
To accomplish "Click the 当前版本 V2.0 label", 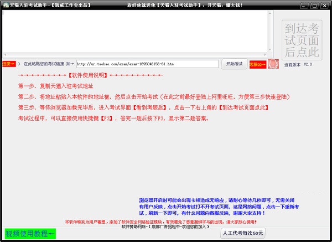I will point(298,64).
